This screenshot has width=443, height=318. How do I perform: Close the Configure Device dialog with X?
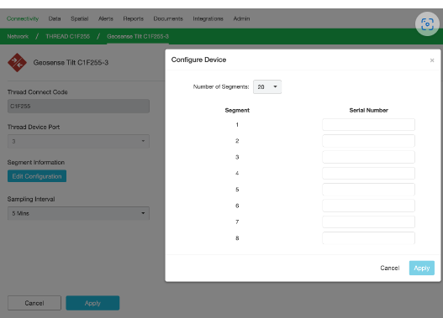(x=432, y=60)
